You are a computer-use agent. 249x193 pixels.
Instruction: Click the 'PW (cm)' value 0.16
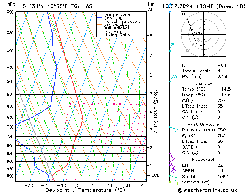222,77
